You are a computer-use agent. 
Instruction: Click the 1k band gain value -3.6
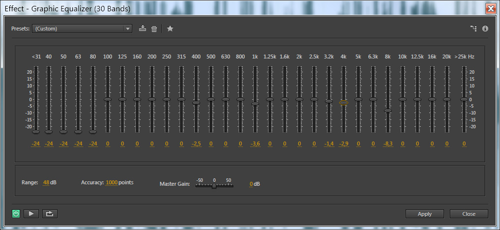(255, 144)
